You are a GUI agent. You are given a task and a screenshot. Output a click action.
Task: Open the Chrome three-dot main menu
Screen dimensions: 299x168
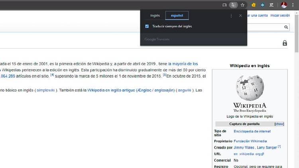click(x=293, y=5)
